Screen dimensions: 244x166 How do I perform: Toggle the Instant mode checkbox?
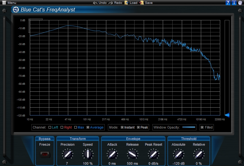(122, 127)
